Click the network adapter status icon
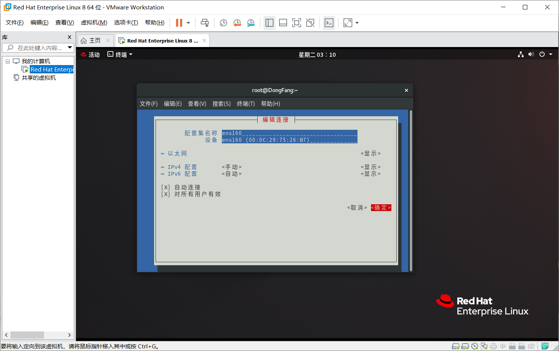Viewport: 559px width, 351px height. click(484, 346)
